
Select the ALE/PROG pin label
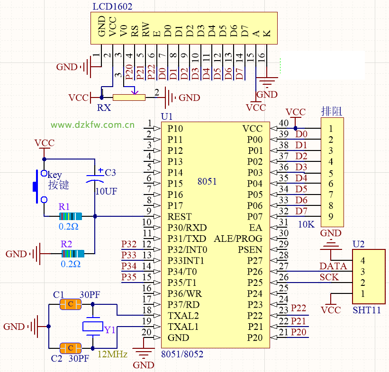tap(238, 238)
